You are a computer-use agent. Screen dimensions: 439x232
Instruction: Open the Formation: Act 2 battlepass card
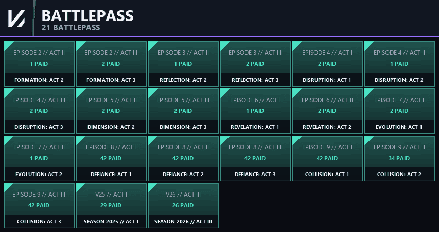click(x=39, y=64)
